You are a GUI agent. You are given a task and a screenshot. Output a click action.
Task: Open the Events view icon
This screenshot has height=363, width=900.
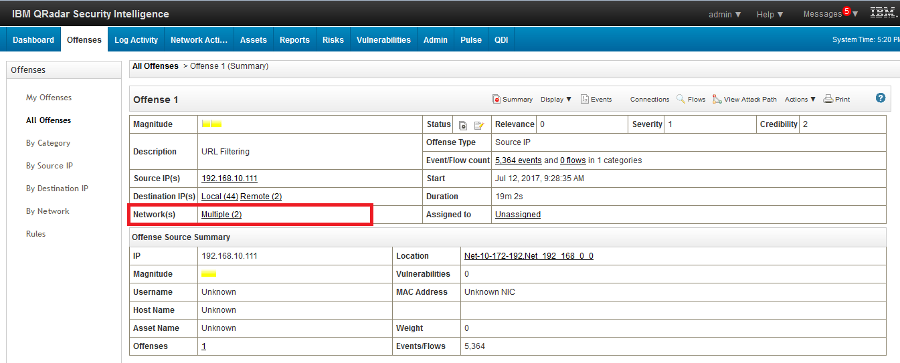(585, 99)
